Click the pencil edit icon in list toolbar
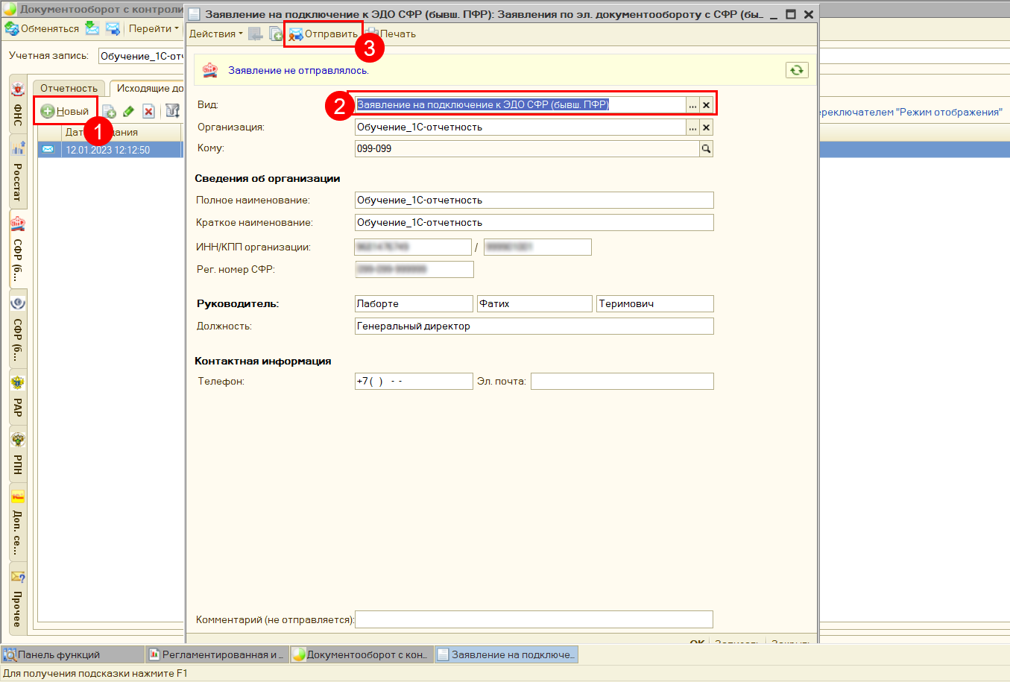Screen dimensions: 1010x682 pyautogui.click(x=128, y=112)
